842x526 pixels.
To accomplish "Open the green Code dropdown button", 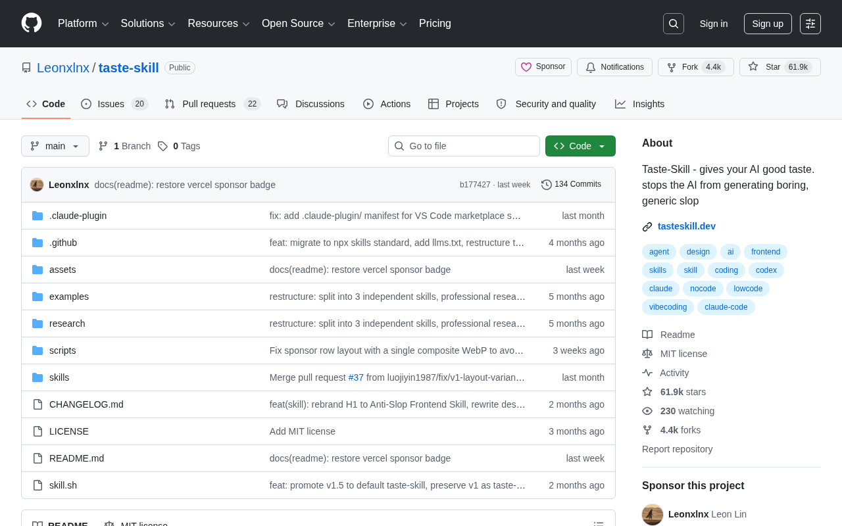I will 580,146.
